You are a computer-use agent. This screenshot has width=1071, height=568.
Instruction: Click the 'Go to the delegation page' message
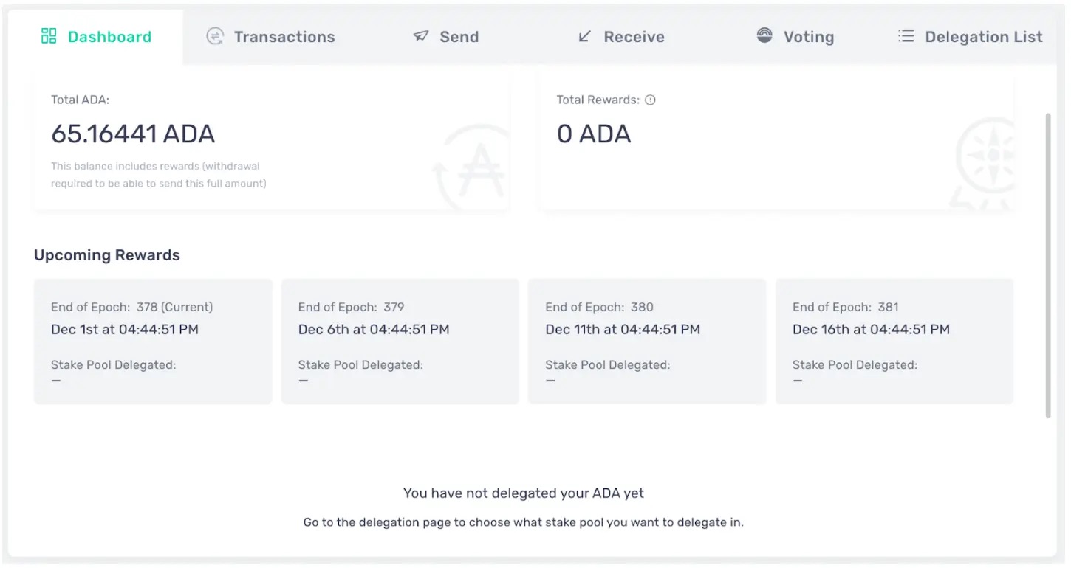click(524, 522)
